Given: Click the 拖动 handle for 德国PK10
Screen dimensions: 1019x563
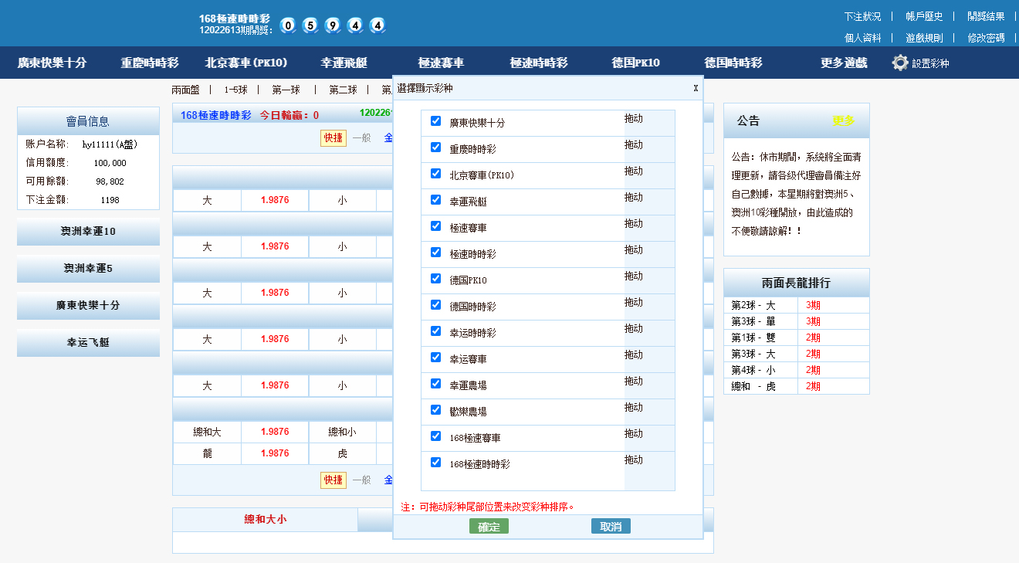Looking at the screenshot, I should 633,276.
